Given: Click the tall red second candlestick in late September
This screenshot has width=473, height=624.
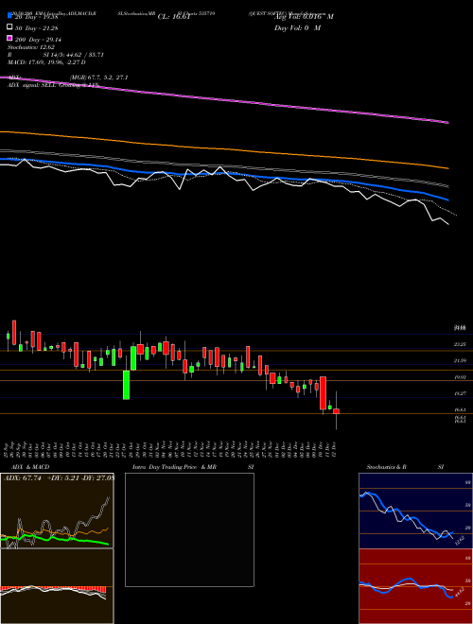Looking at the screenshot, I should click(x=14, y=332).
